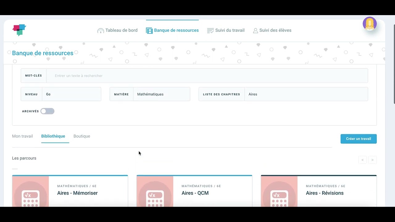The height and width of the screenshot is (222, 395).
Task: Open the Aires - Révisions card title
Action: pos(325,193)
